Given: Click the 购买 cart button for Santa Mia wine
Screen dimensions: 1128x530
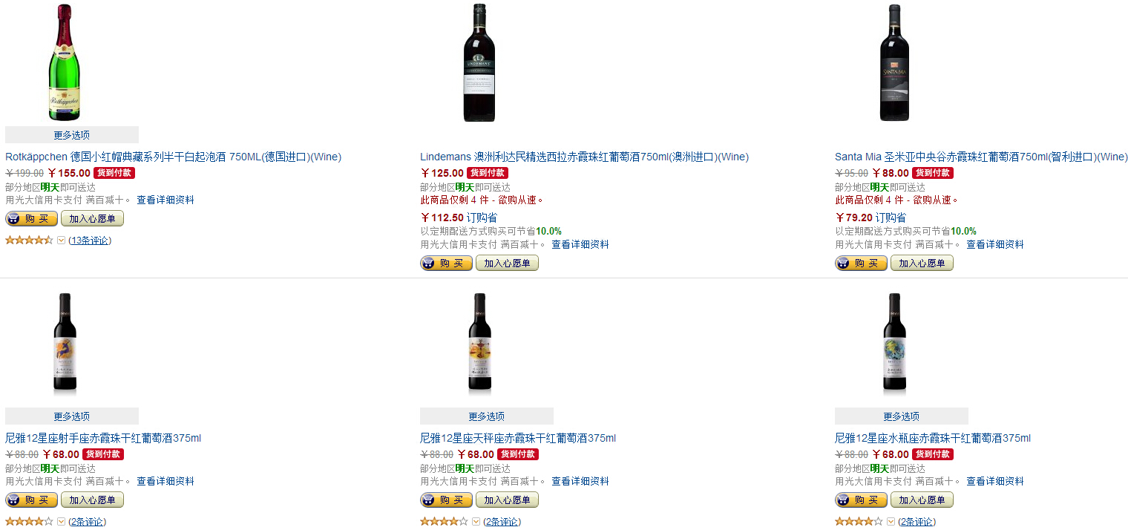Looking at the screenshot, I should point(861,263).
